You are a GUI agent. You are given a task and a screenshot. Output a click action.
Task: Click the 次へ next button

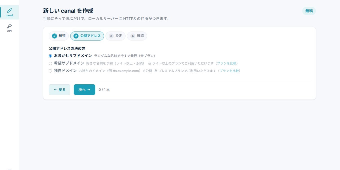(x=84, y=89)
